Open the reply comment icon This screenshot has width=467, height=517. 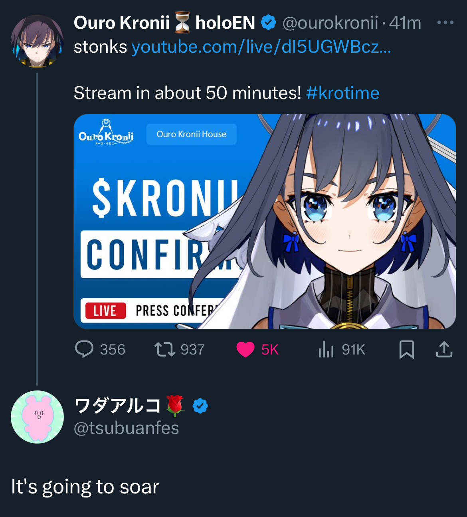pos(84,349)
